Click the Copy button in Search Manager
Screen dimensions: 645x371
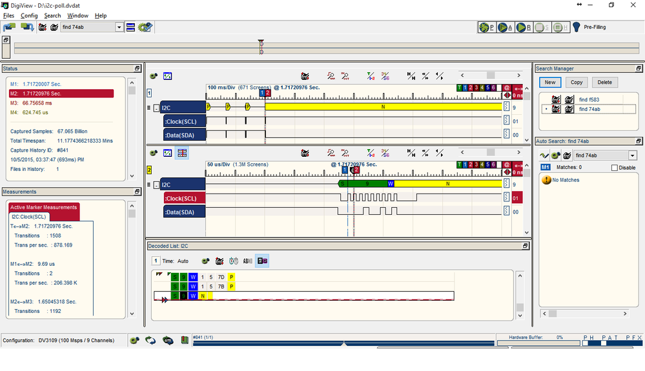pyautogui.click(x=577, y=82)
